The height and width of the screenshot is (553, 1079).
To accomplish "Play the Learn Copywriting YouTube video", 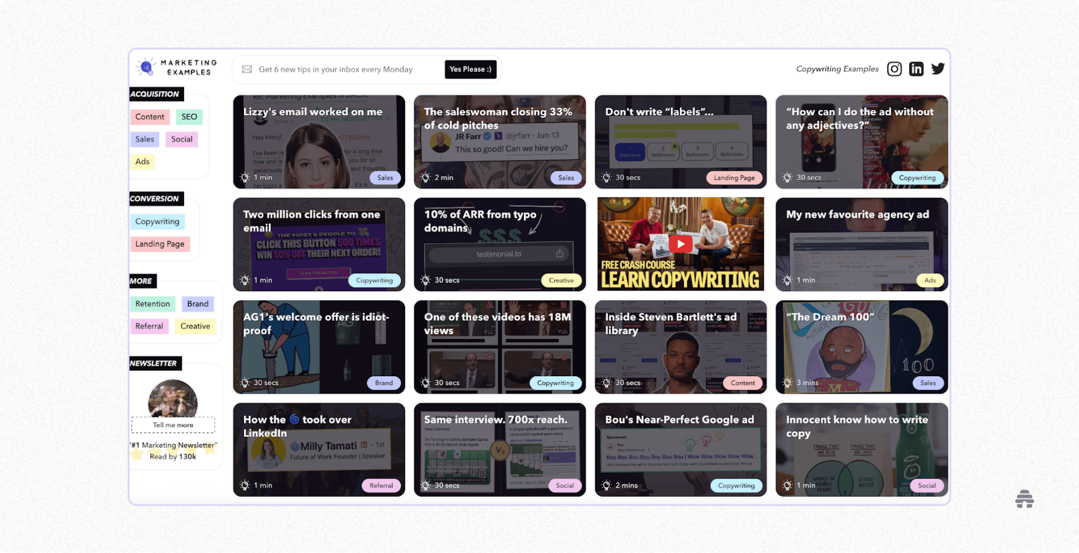I will coord(680,244).
